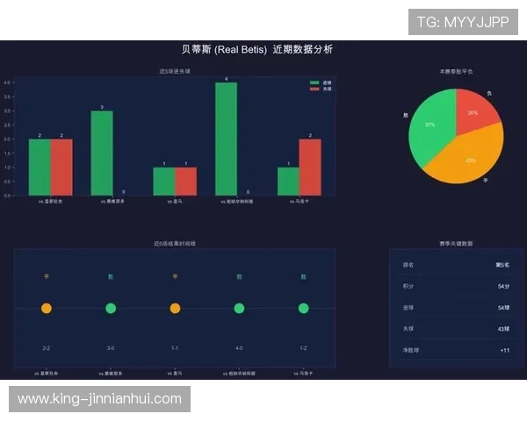Click the 贝蒂斯 (Real Betis) 近期数据分析 title
The width and height of the screenshot is (527, 421).
click(x=257, y=49)
